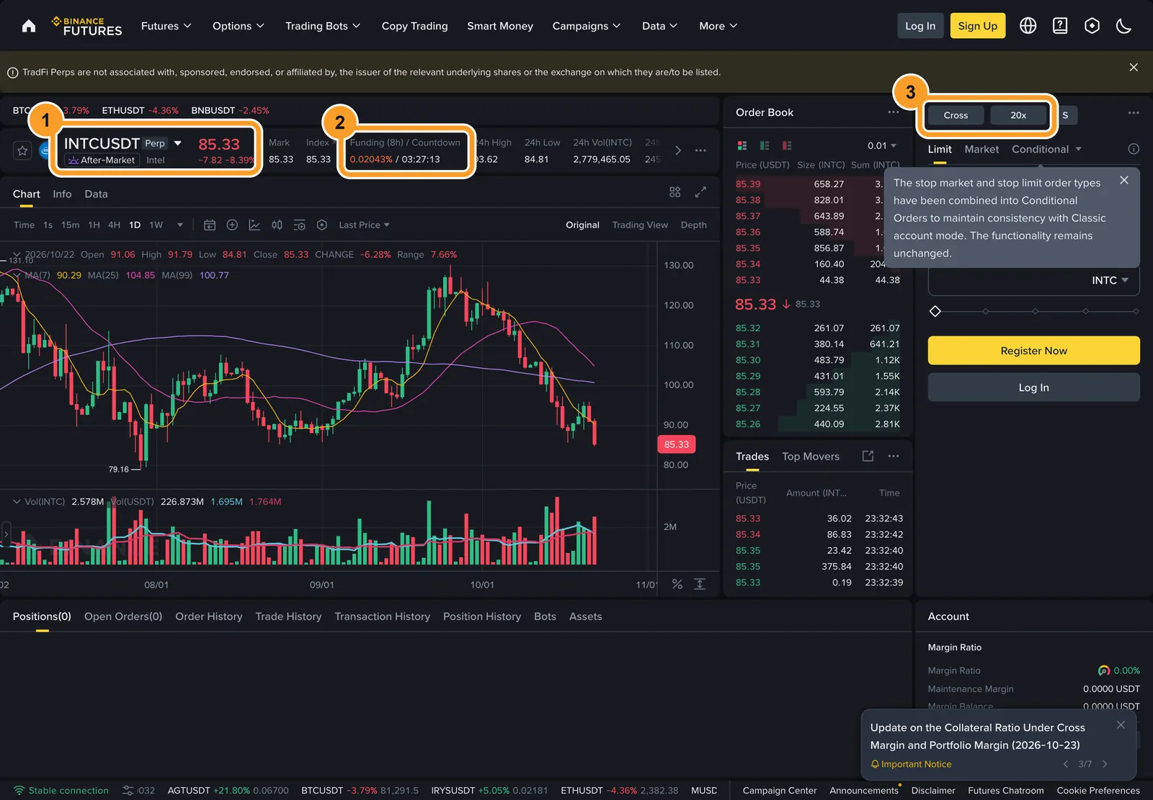Add INTCUSDT to favorites star
Screen dimensions: 1153x800
pyautogui.click(x=22, y=150)
